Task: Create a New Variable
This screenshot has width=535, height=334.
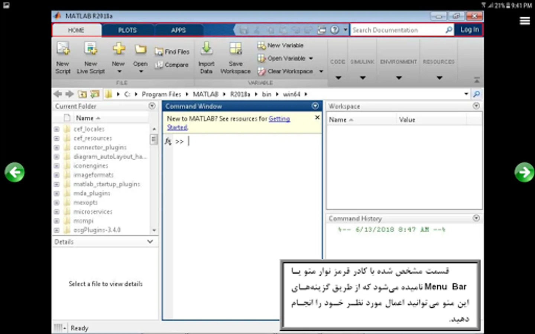Action: click(281, 45)
